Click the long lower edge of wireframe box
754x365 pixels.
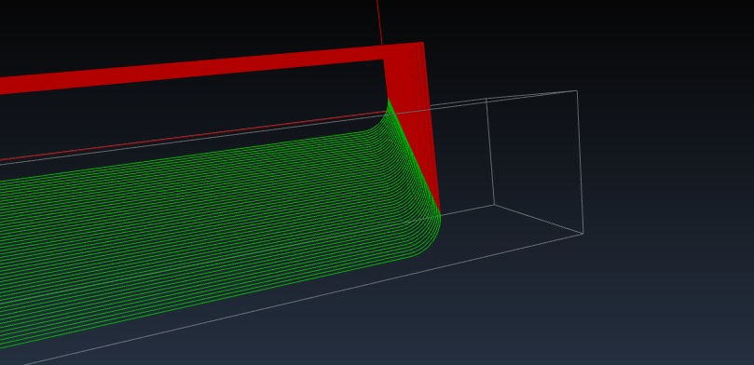[x=303, y=299]
